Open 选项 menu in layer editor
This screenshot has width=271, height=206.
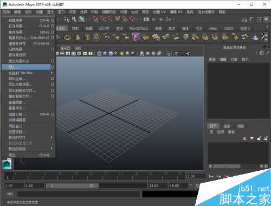(221, 132)
